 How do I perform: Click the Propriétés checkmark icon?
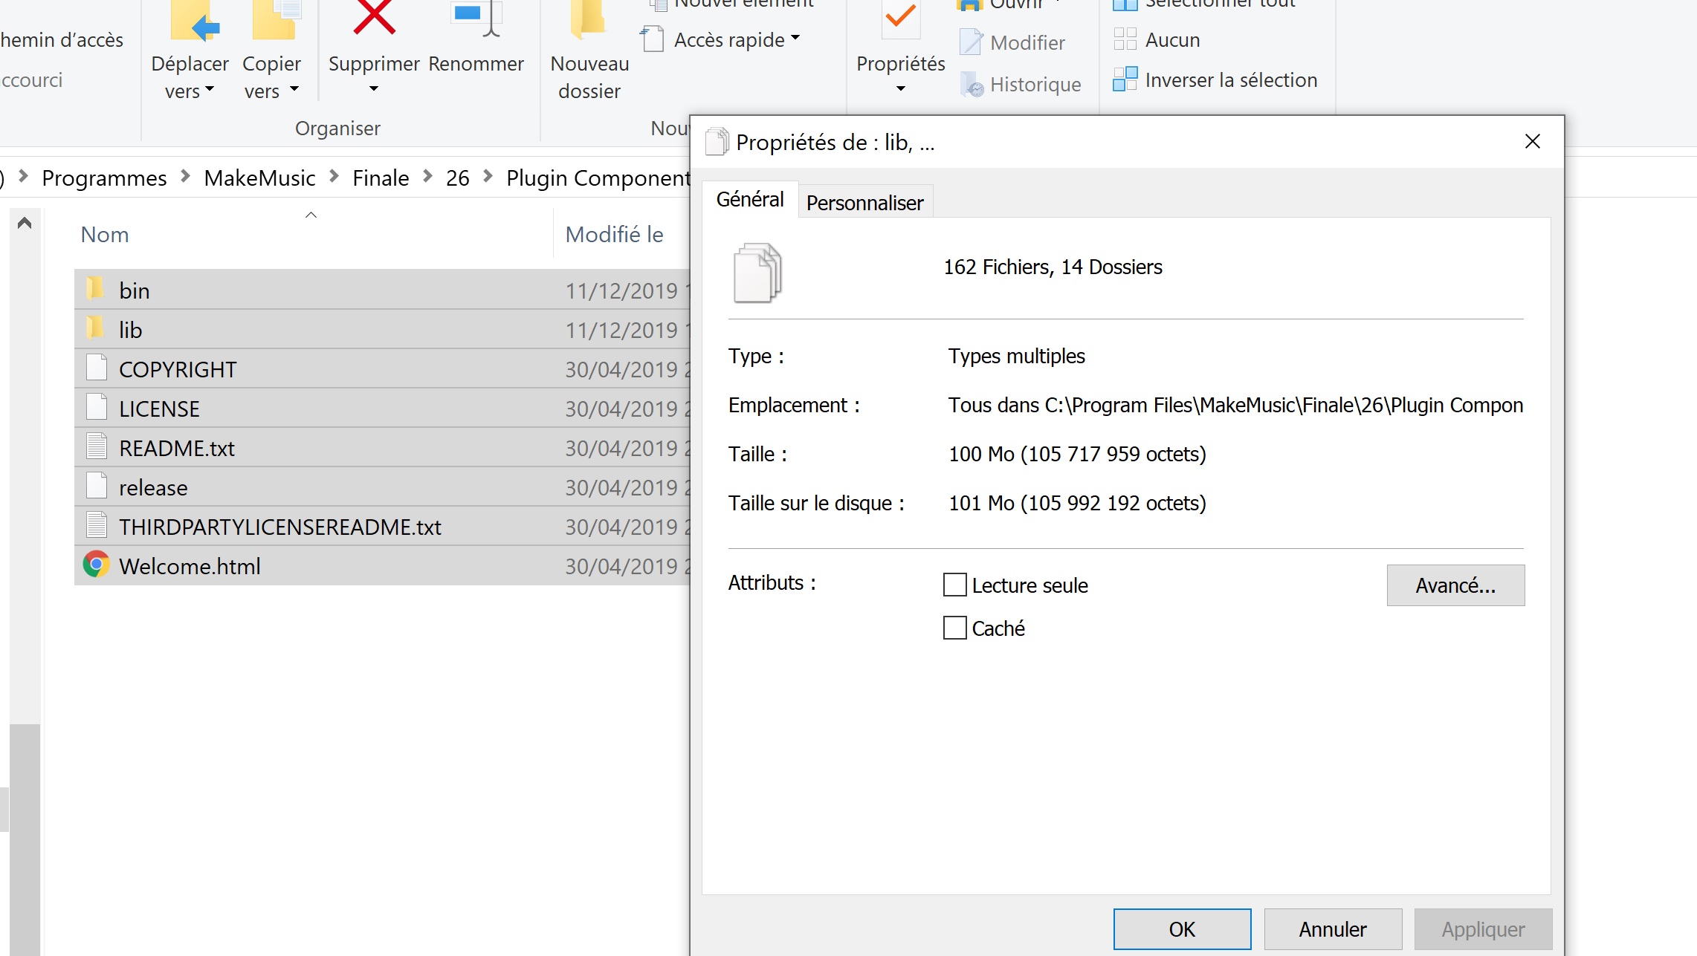pyautogui.click(x=900, y=18)
